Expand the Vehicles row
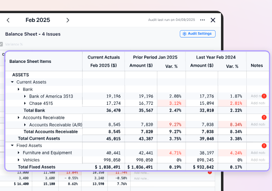The height and width of the screenshot is (191, 272). click(x=18, y=160)
